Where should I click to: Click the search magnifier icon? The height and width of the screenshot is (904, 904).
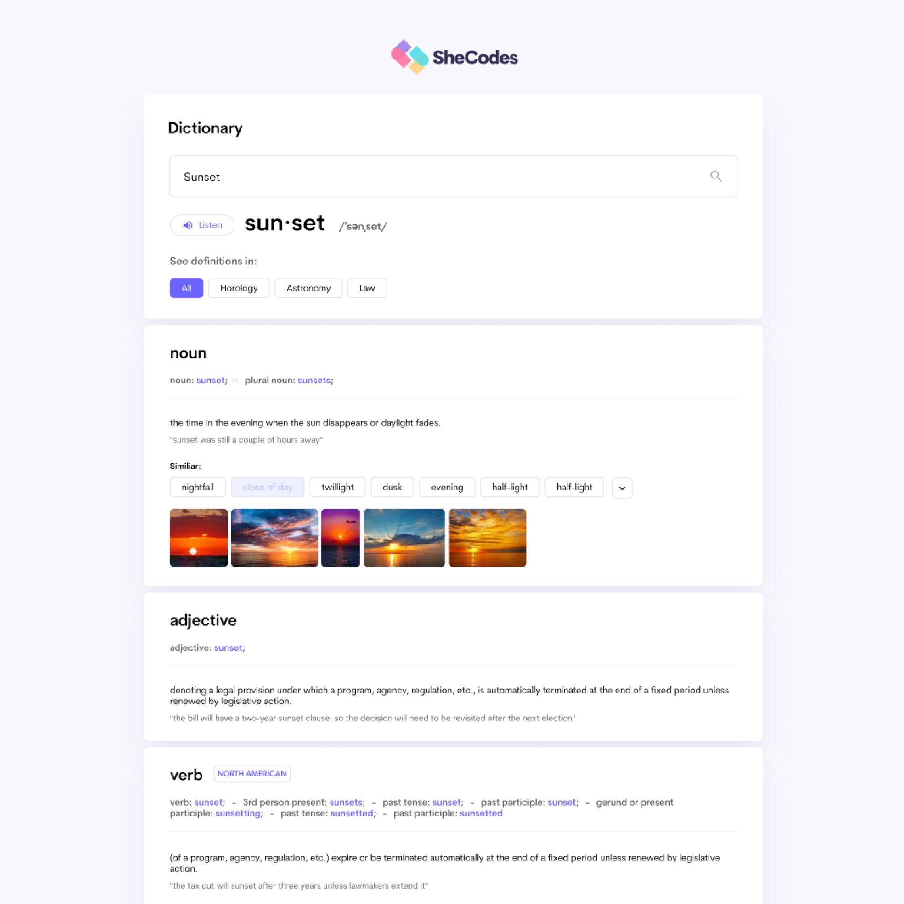(714, 176)
